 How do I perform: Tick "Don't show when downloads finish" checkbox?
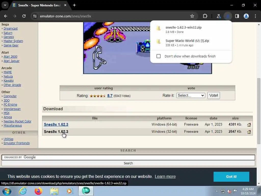click(x=159, y=56)
